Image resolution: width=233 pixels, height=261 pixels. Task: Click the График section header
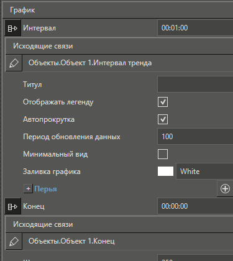click(118, 10)
